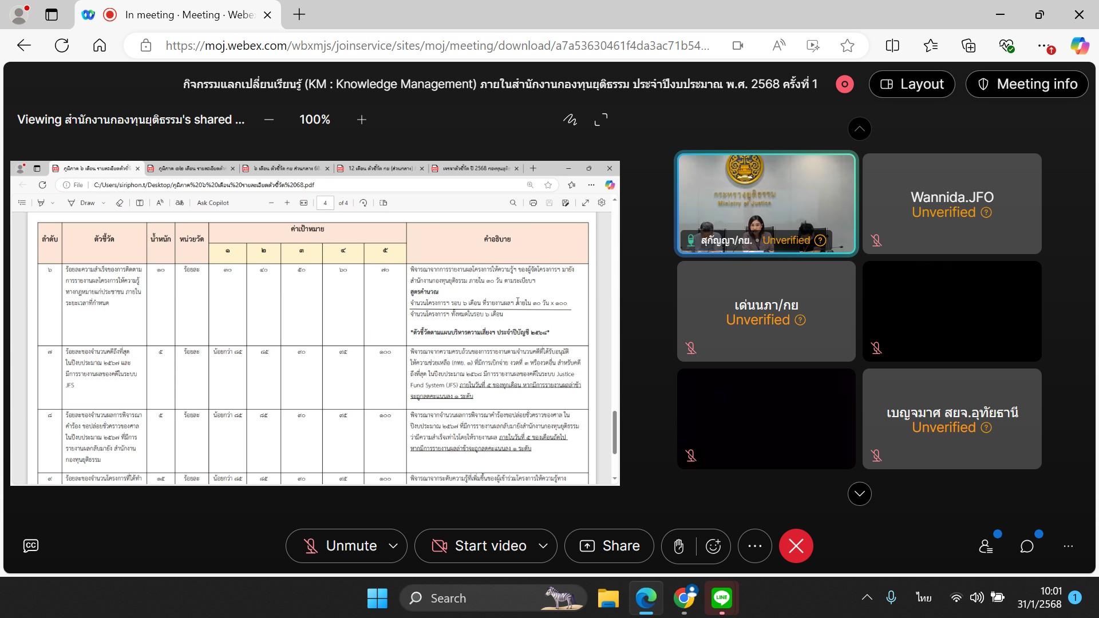Toggle the Windows taskbar microphone icon

click(x=891, y=597)
